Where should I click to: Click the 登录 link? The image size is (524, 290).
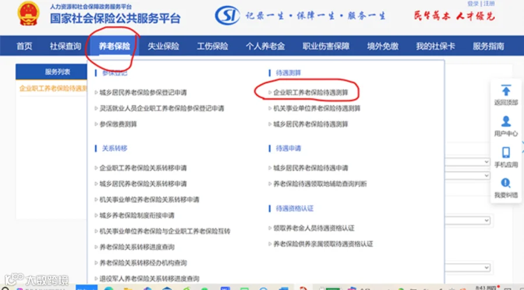tap(473, 3)
